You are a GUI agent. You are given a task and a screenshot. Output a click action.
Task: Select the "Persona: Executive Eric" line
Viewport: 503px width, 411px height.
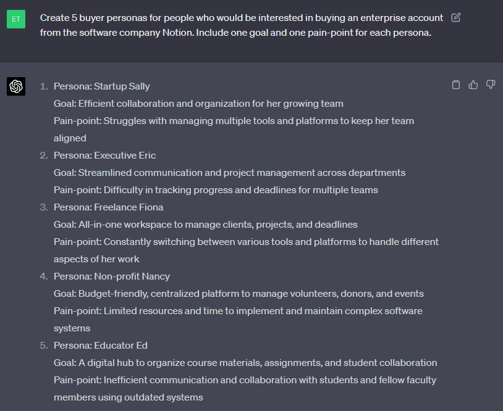(x=104, y=156)
